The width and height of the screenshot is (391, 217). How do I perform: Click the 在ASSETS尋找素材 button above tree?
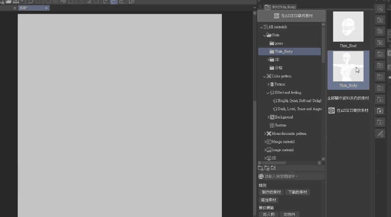click(291, 15)
